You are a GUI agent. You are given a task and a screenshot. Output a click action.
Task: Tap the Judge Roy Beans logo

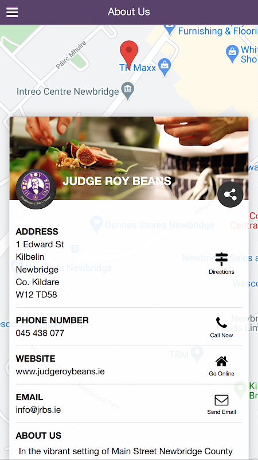36,189
